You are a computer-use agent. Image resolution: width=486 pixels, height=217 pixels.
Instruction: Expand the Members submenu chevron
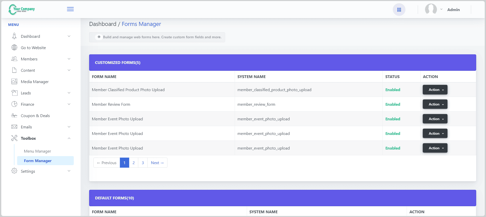(x=69, y=59)
